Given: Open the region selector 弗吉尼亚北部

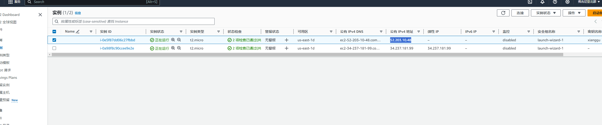Looking at the screenshot, I should [589, 2].
